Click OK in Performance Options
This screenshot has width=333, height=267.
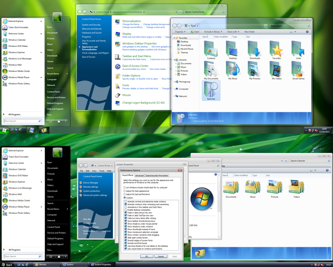point(147,257)
